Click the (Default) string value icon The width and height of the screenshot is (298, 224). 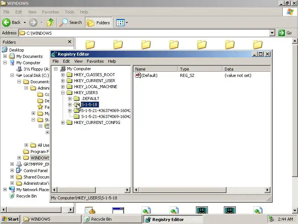[138, 75]
